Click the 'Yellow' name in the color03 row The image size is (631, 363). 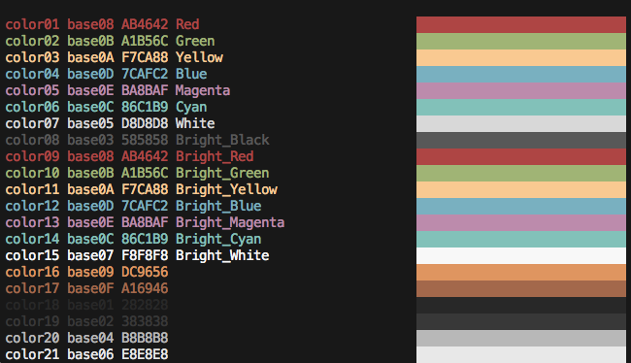point(199,57)
